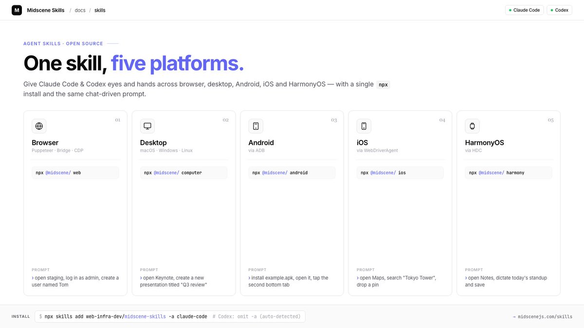The image size is (584, 328).
Task: Click the INSTALL label in footer
Action: tap(20, 317)
